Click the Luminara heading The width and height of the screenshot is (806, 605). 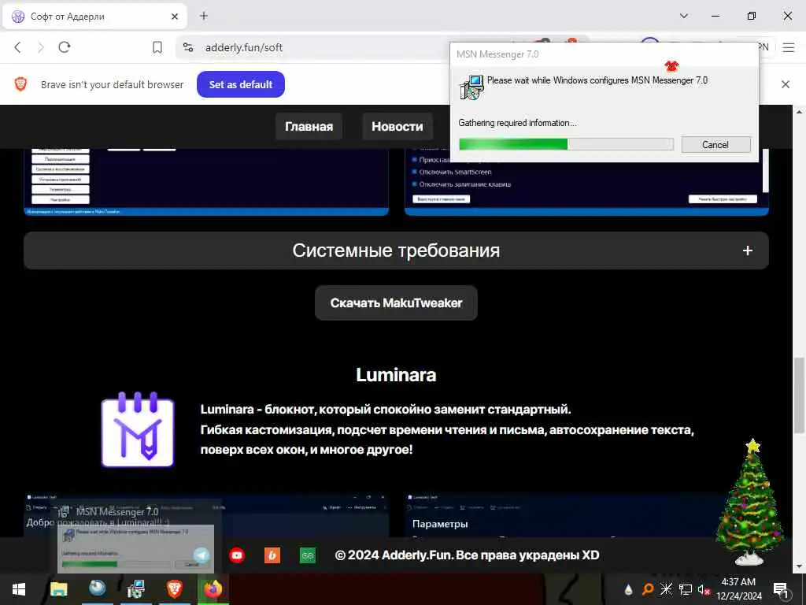(x=396, y=374)
